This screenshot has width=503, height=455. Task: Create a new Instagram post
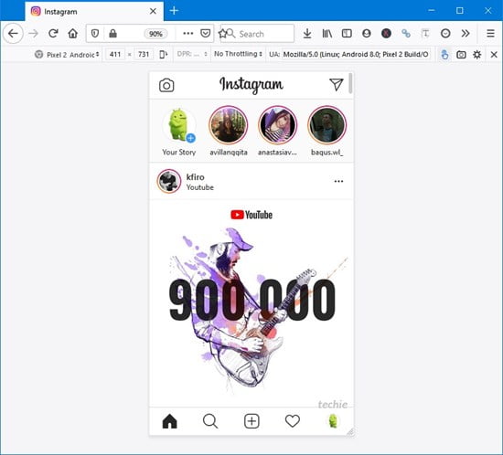[251, 421]
